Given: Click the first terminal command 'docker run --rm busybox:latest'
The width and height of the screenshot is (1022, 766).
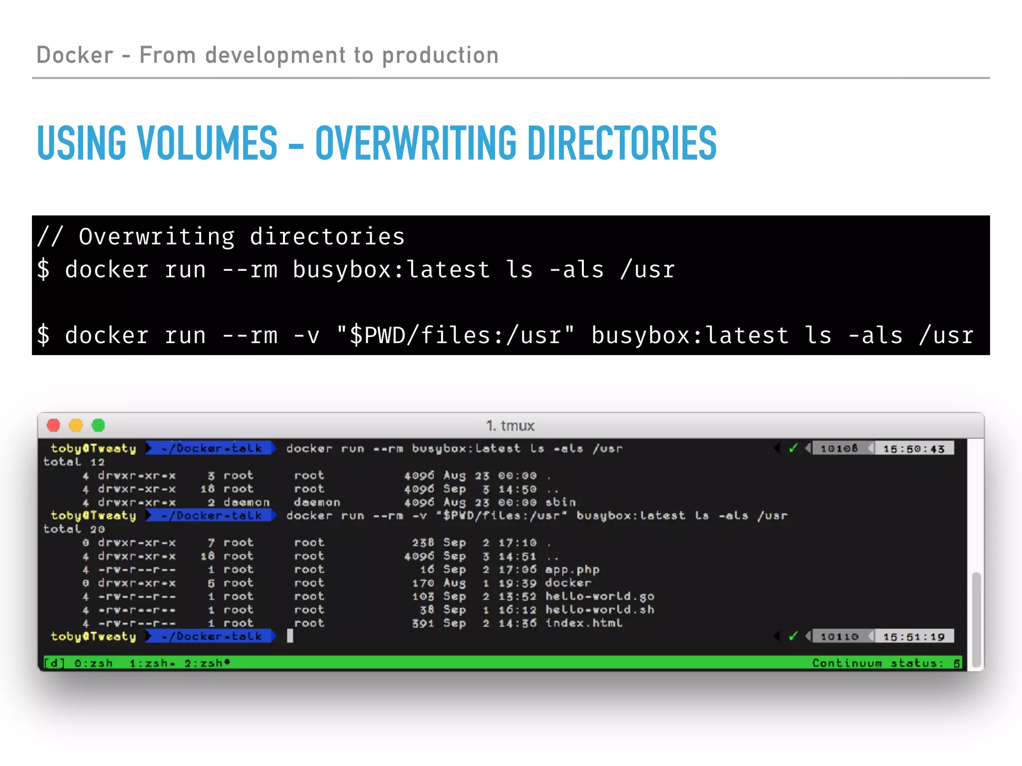Looking at the screenshot, I should [x=454, y=448].
